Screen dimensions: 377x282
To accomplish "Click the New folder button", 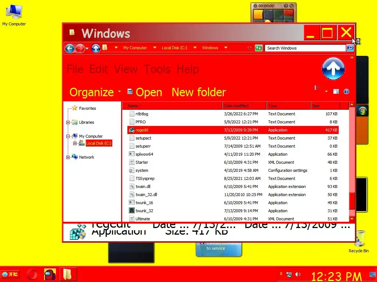I will 199,92.
